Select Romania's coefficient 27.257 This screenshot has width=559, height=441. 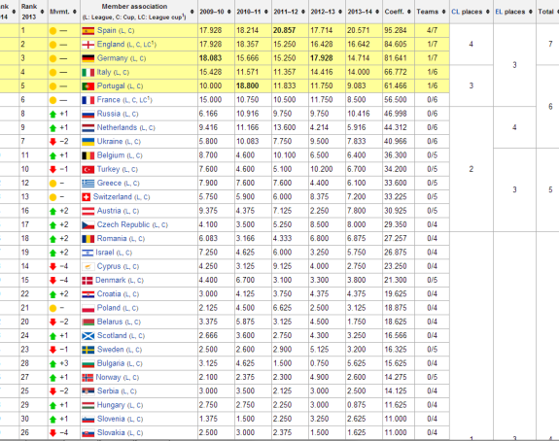pyautogui.click(x=396, y=239)
